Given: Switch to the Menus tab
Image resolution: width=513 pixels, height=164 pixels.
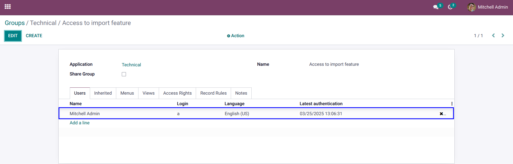Looking at the screenshot, I should point(127,93).
